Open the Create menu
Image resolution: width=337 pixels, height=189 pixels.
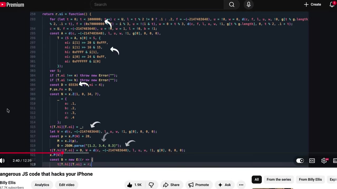coord(313,4)
